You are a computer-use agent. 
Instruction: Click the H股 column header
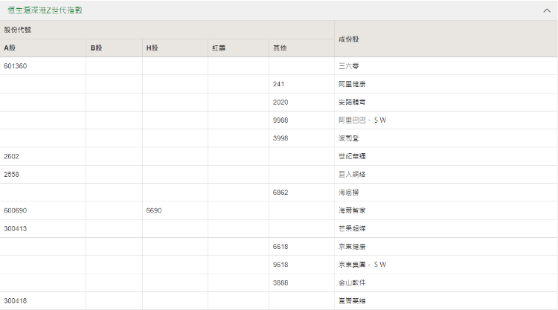[x=153, y=48]
